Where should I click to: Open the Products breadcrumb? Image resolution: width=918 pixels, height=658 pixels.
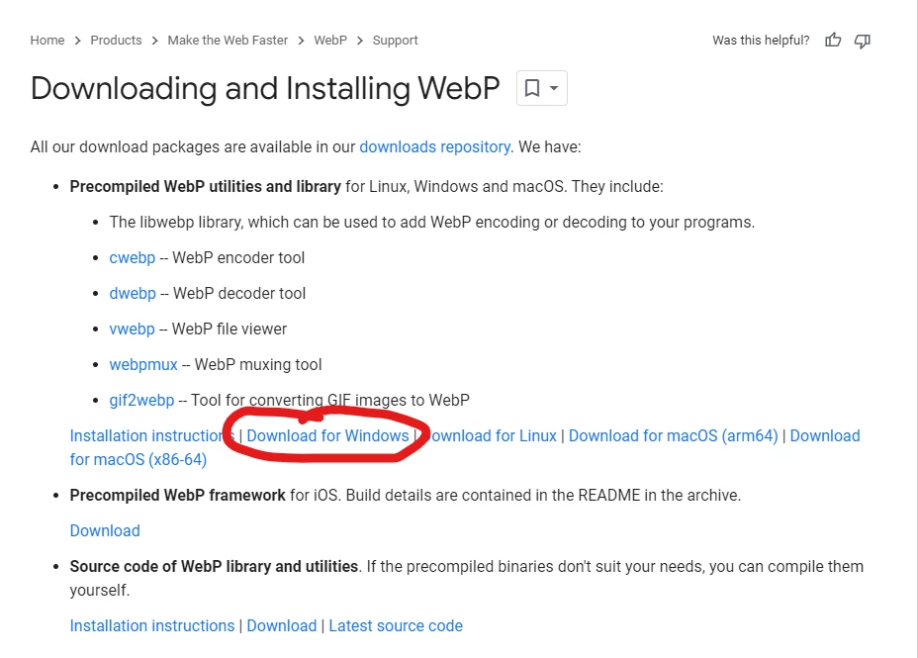tap(116, 41)
